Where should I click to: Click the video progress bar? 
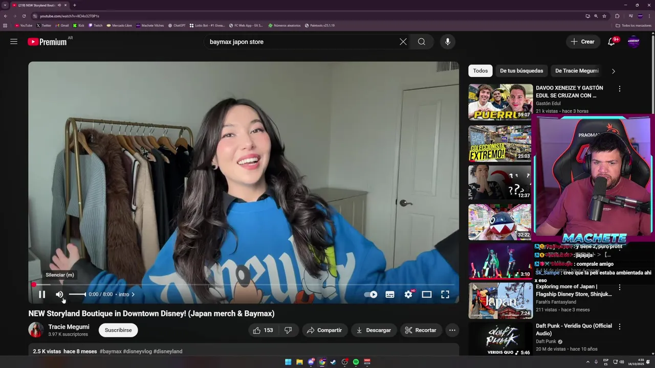click(244, 285)
